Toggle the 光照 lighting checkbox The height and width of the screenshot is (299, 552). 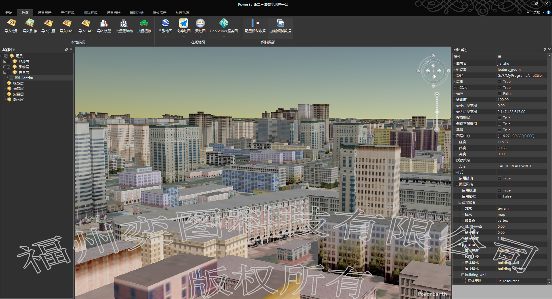click(x=499, y=94)
